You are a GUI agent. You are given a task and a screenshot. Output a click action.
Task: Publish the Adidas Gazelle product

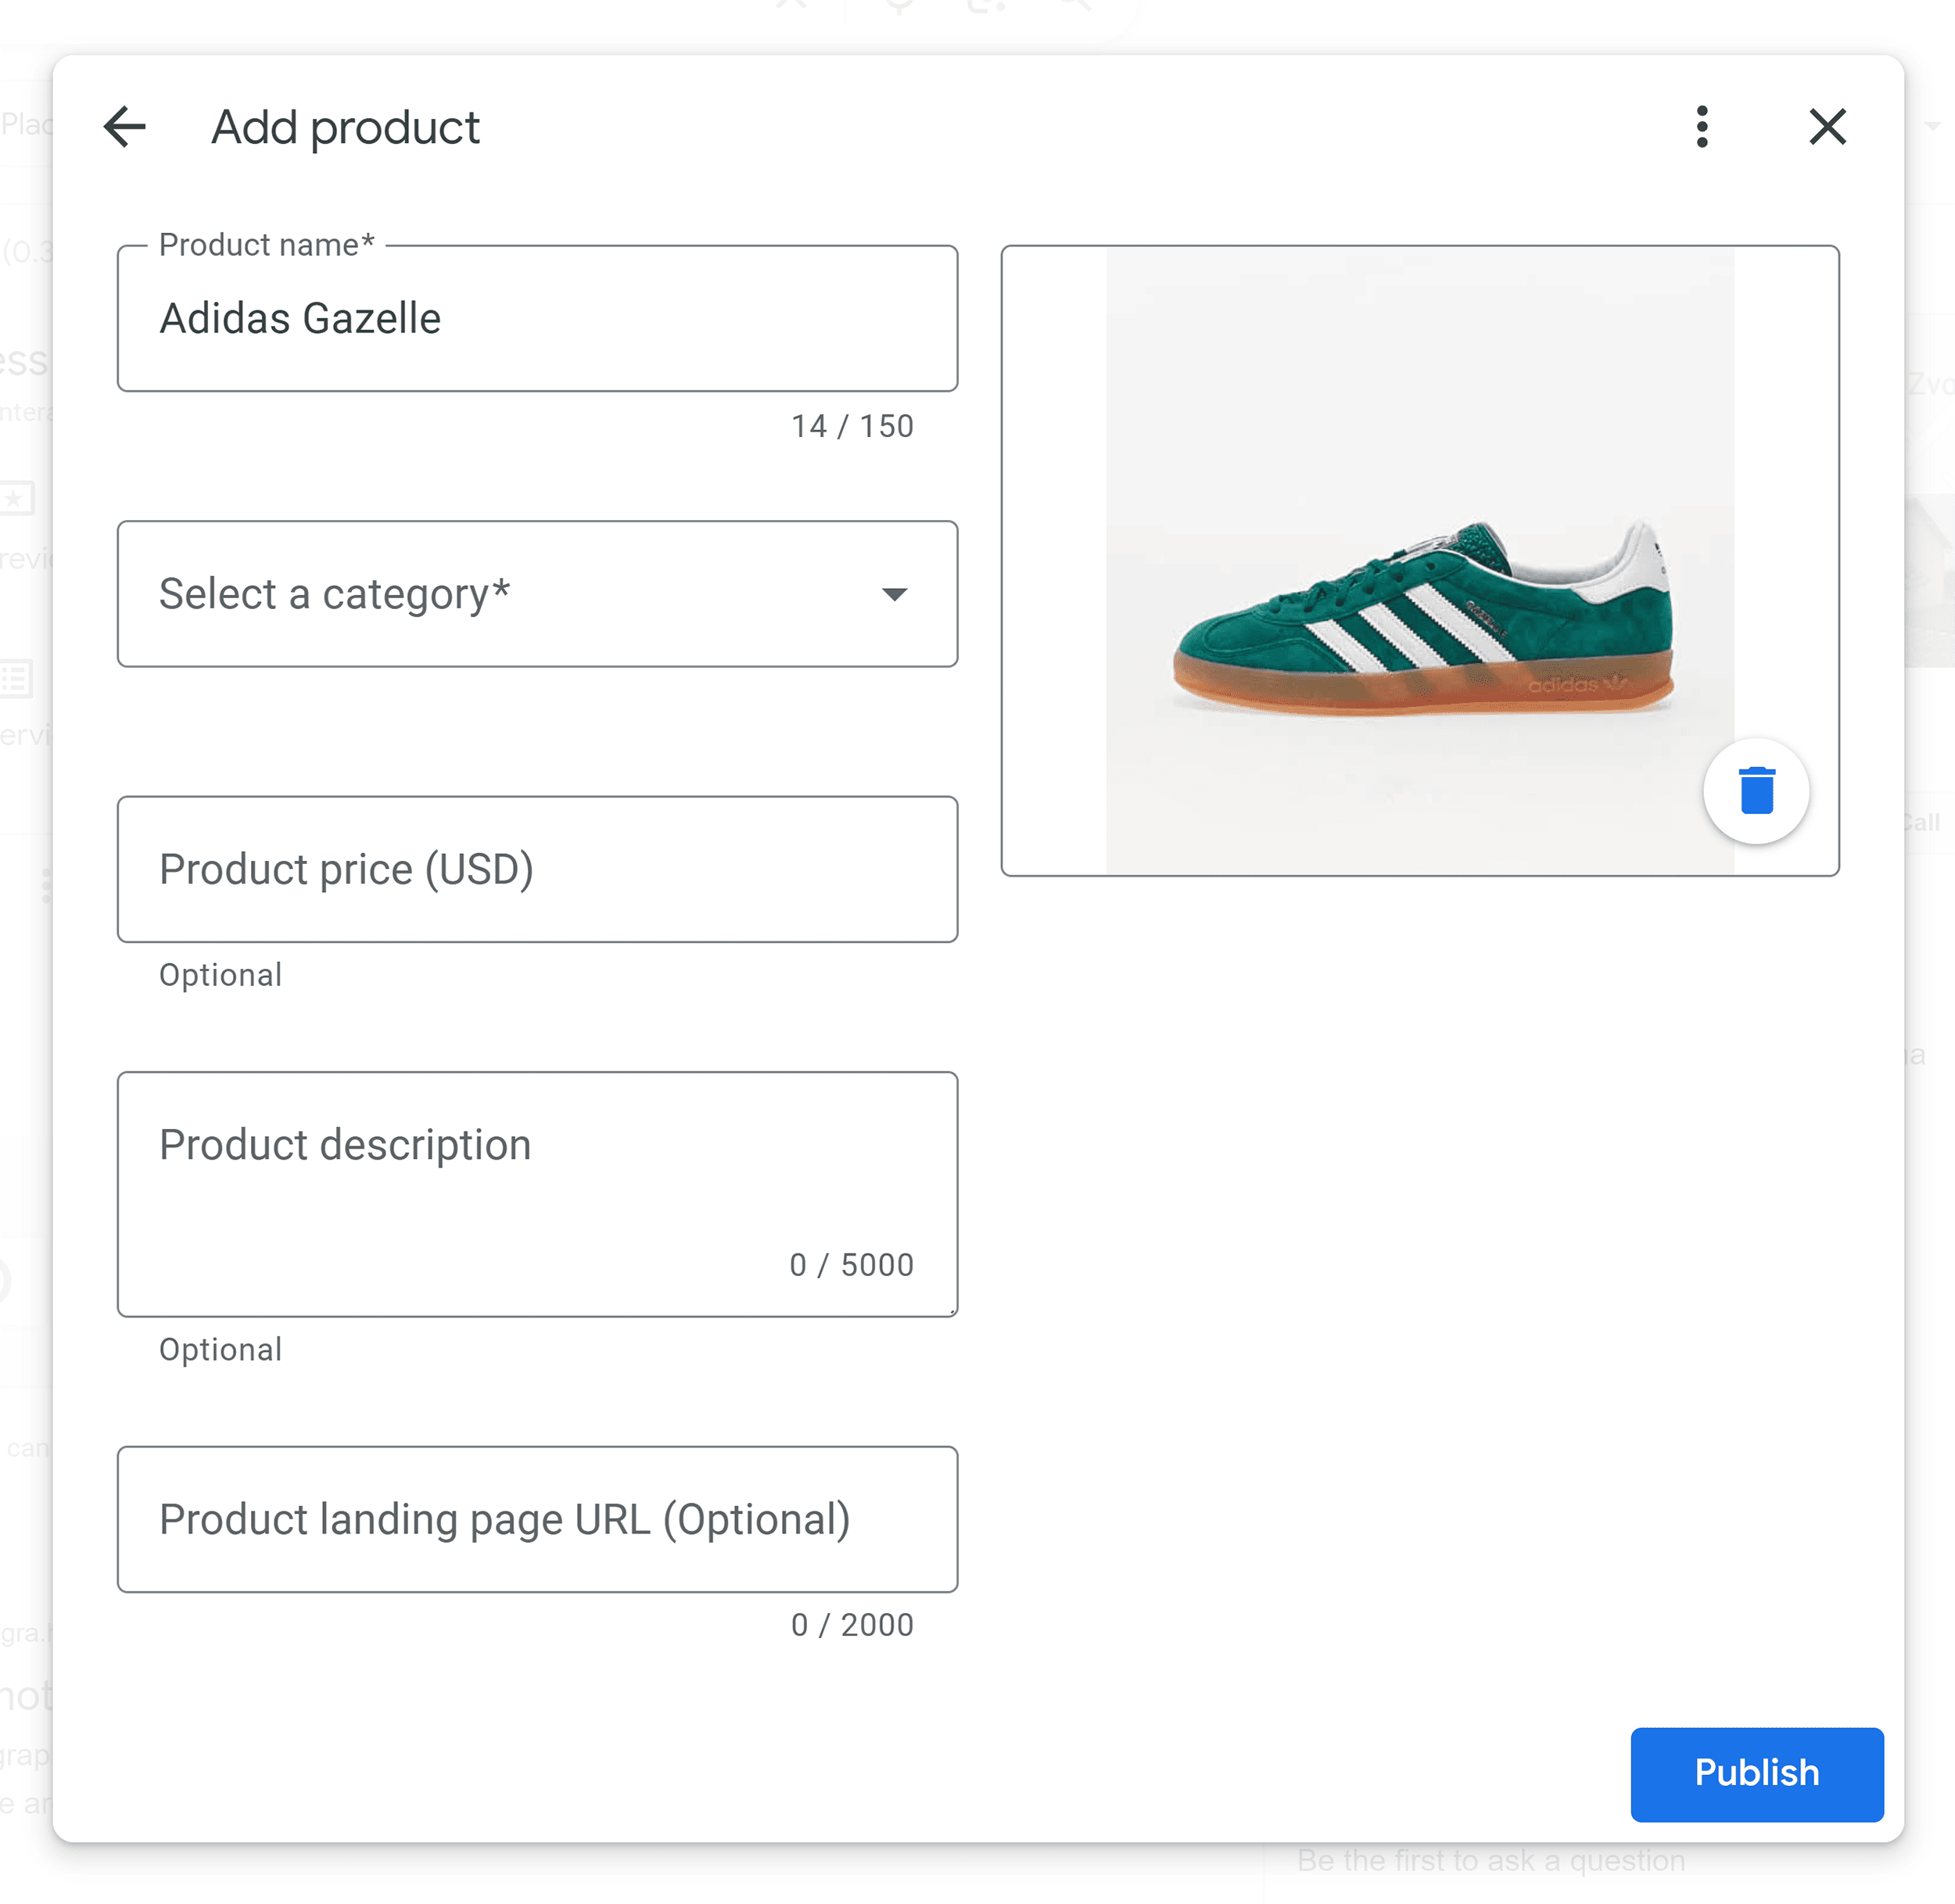pos(1757,1773)
